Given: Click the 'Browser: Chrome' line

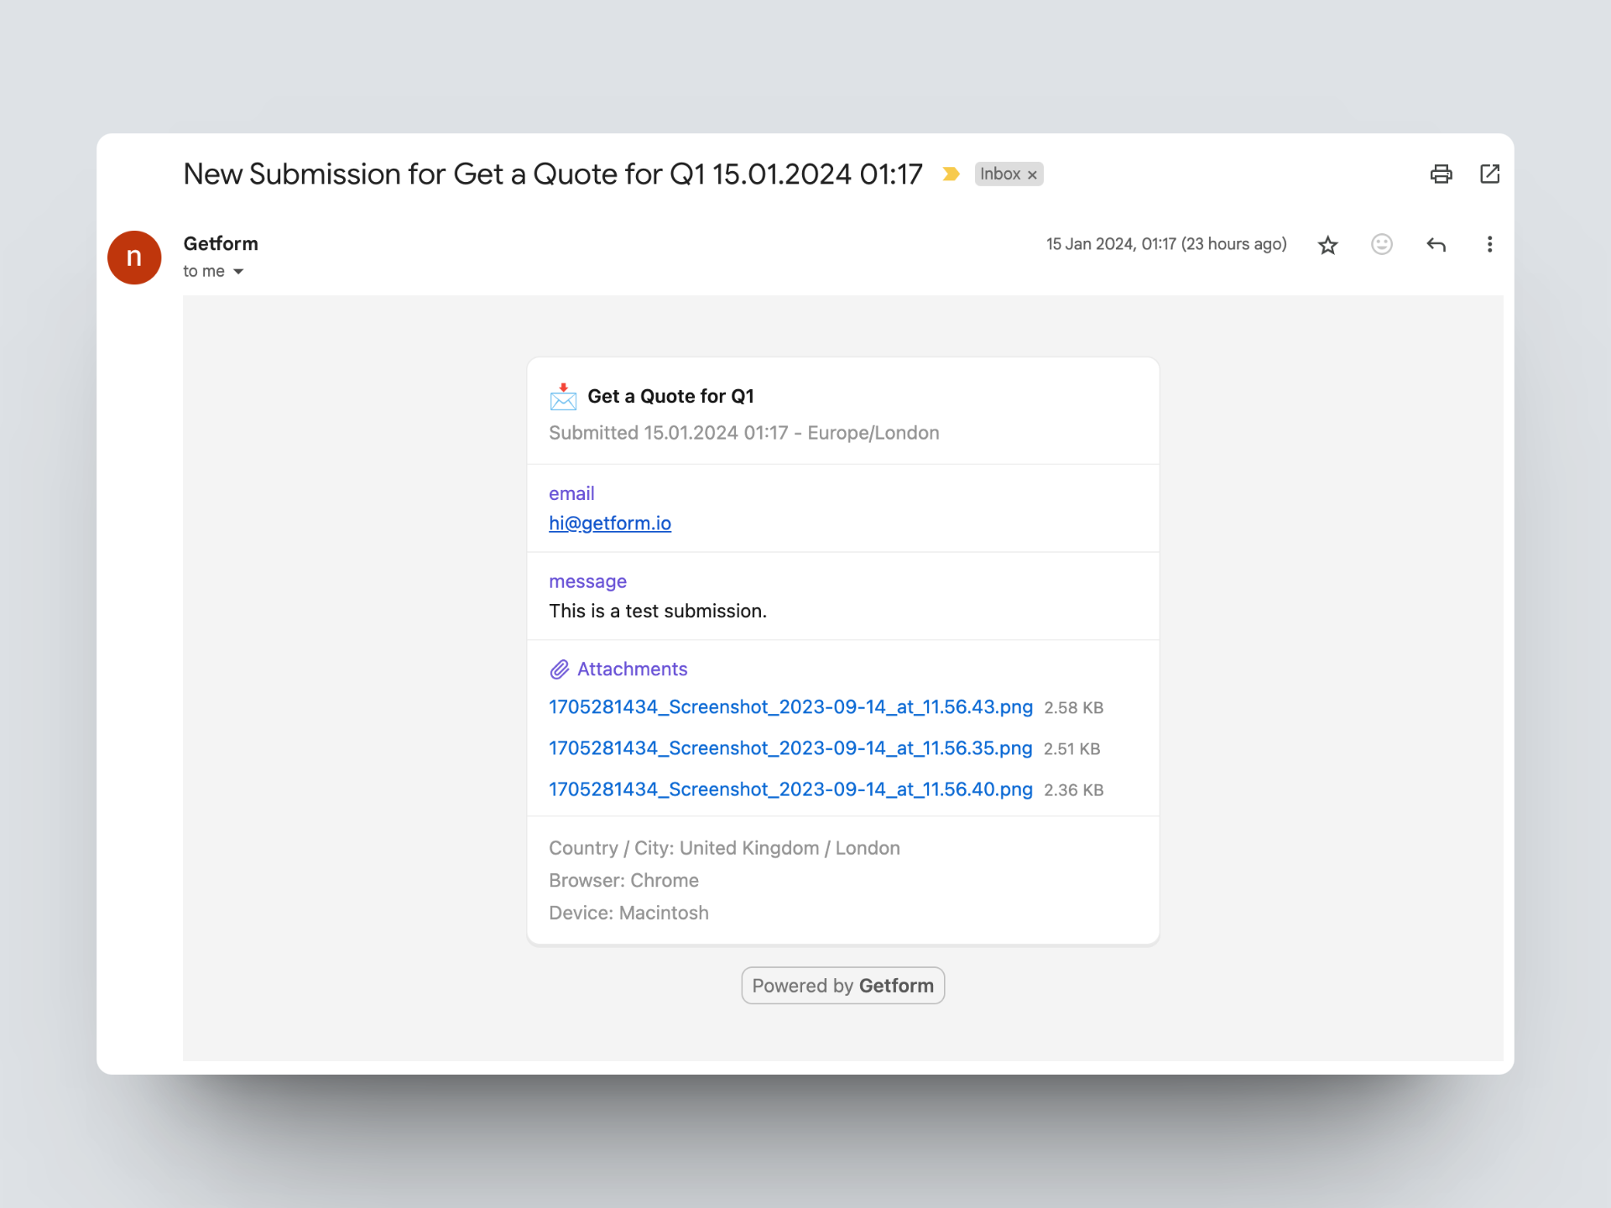Looking at the screenshot, I should pos(623,881).
